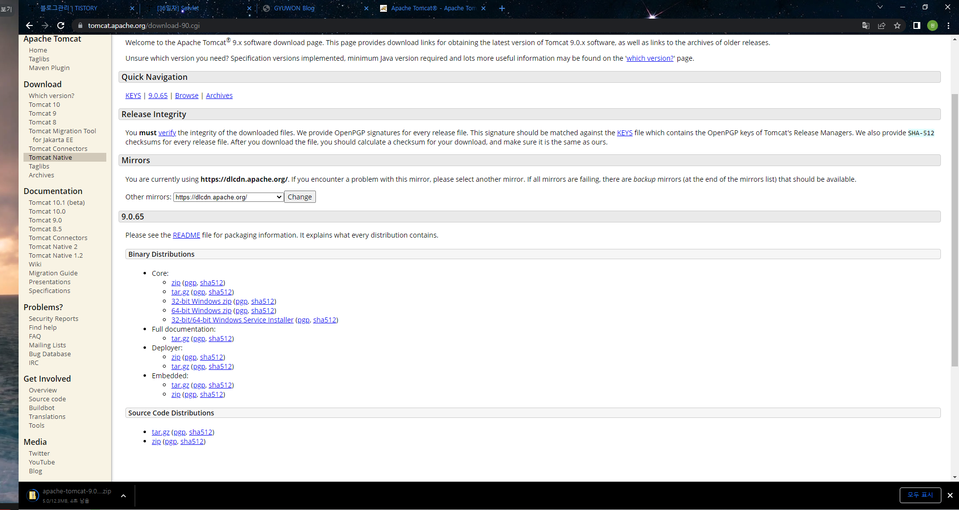Jump to 9.0.65 quick navigation link
This screenshot has height=510, width=959.
[x=158, y=96]
